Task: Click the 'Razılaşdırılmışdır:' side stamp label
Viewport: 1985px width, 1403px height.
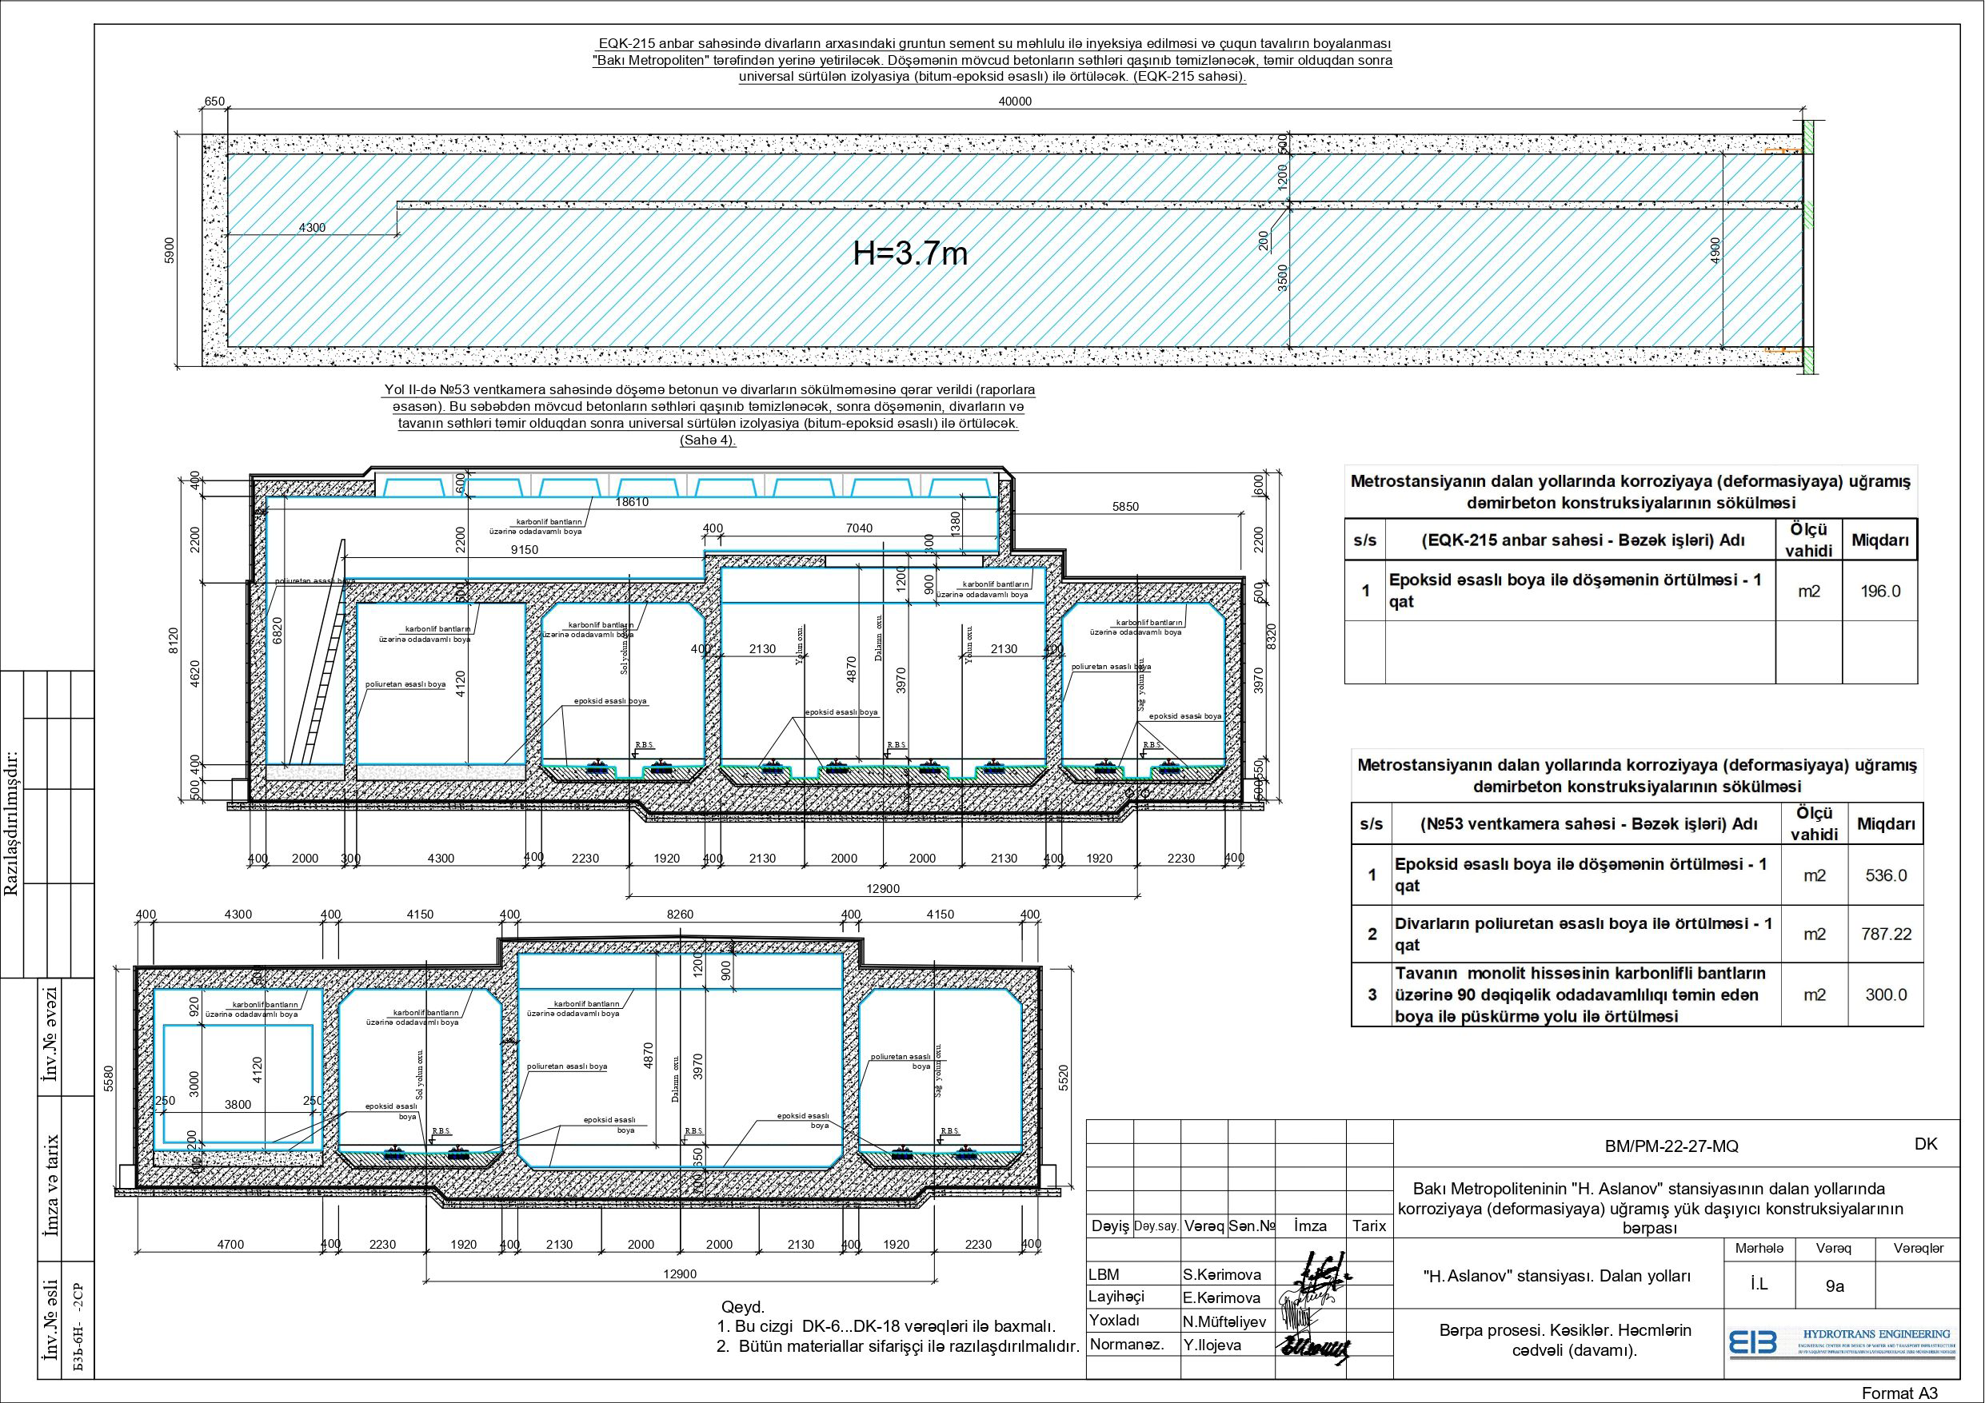Action: coord(12,823)
